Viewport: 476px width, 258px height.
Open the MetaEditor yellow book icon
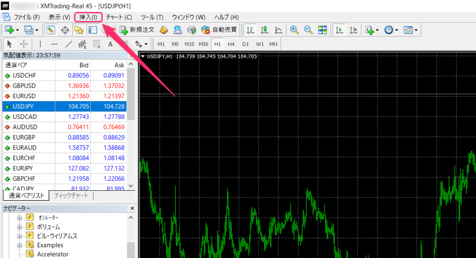point(164,30)
